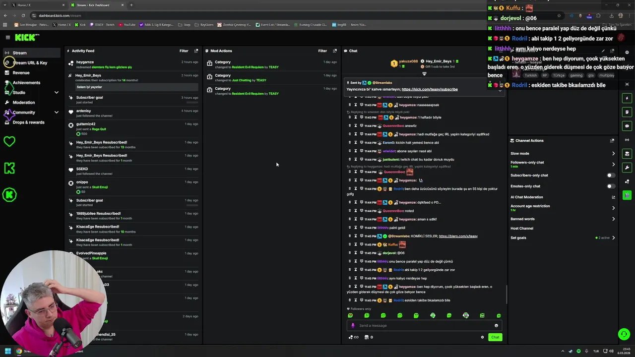635x357 pixels.
Task: Click the three-dots points icon in right toolbar
Action: [627, 181]
